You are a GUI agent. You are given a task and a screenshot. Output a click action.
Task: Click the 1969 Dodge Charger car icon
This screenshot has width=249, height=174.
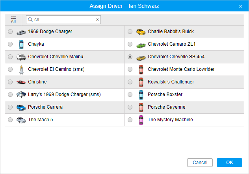pyautogui.click(x=21, y=31)
